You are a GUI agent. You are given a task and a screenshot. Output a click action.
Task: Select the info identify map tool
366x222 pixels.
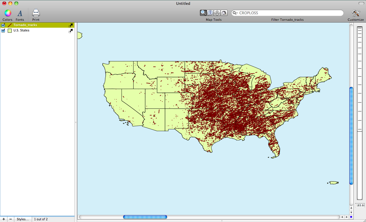210,13
